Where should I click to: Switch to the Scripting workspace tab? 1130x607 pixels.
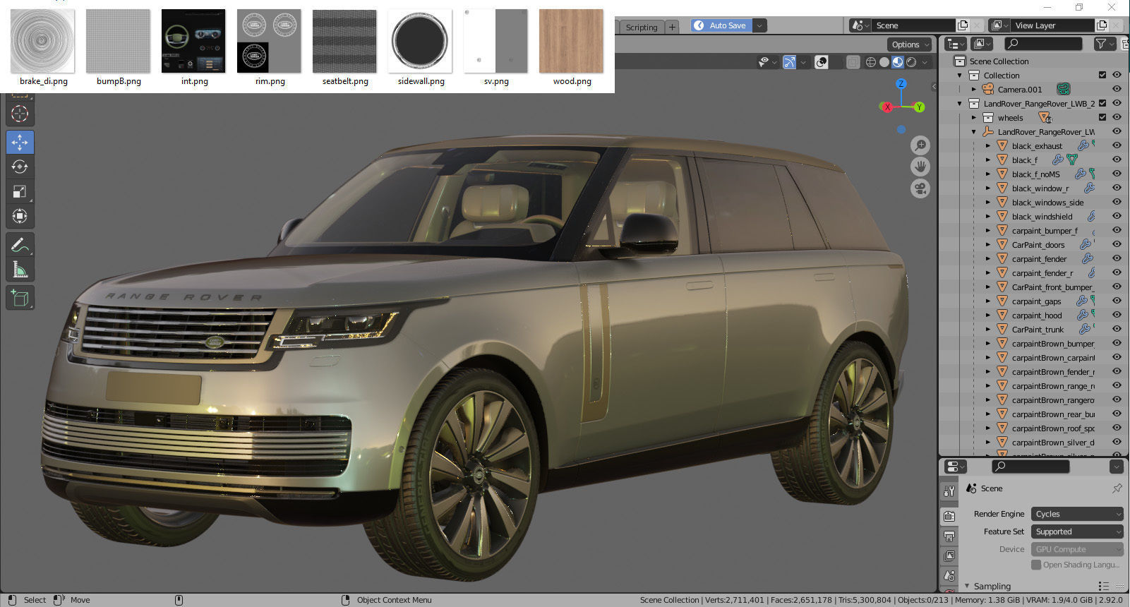coord(641,27)
